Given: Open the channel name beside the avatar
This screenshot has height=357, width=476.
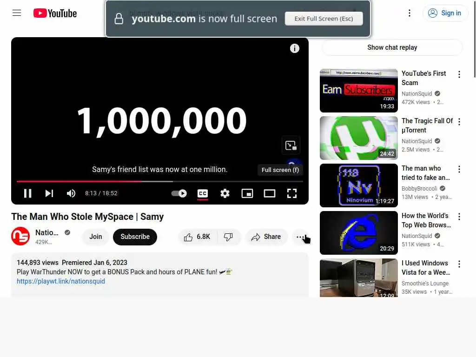Looking at the screenshot, I should tap(47, 232).
